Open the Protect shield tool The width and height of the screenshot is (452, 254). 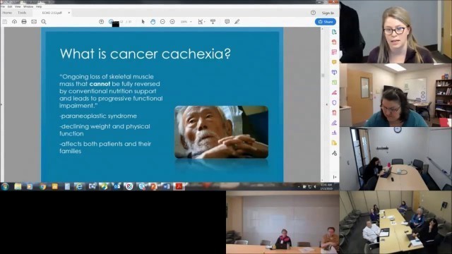point(334,102)
